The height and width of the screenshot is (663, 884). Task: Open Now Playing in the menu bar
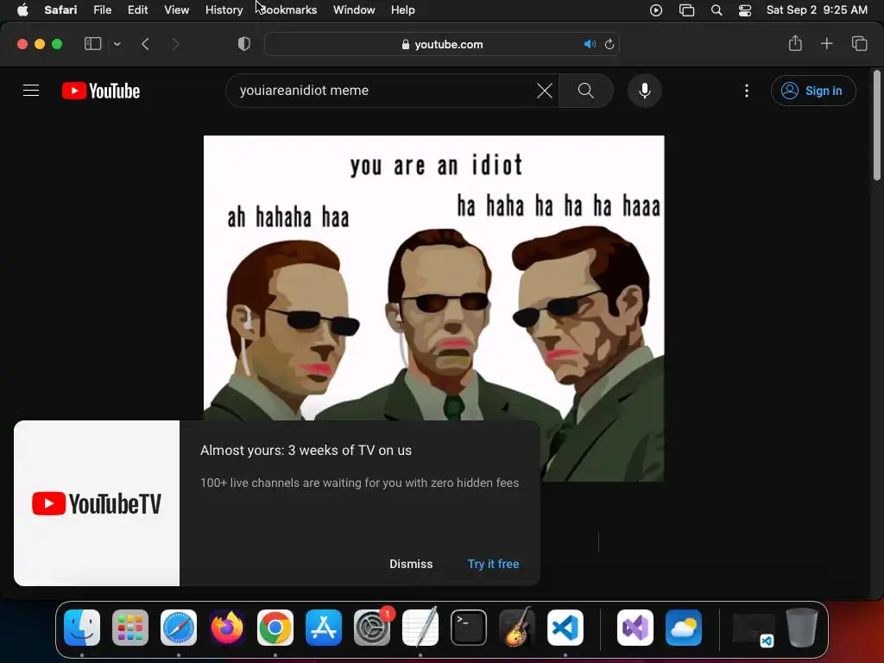click(x=656, y=10)
